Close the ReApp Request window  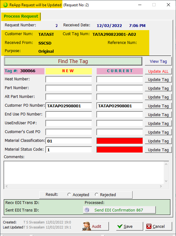168,5
